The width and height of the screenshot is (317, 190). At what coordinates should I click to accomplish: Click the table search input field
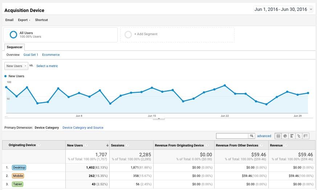pyautogui.click(x=232, y=136)
